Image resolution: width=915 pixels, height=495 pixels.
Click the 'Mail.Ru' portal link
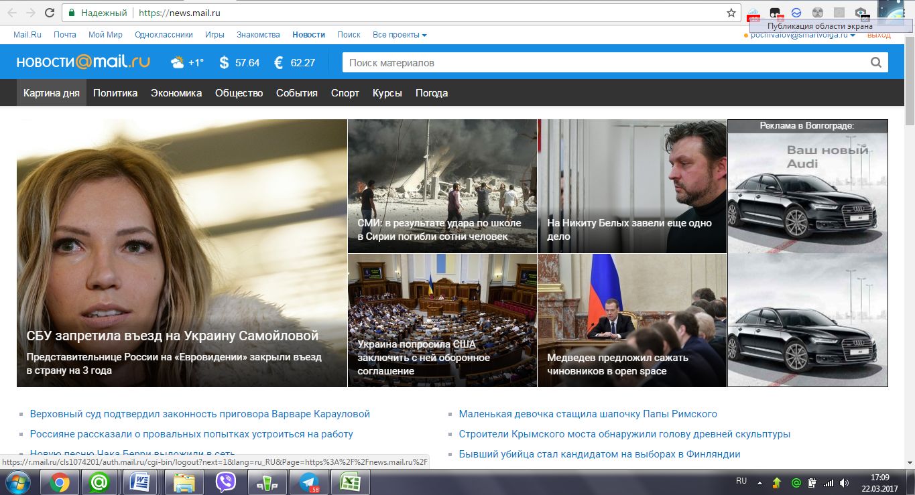coord(27,35)
